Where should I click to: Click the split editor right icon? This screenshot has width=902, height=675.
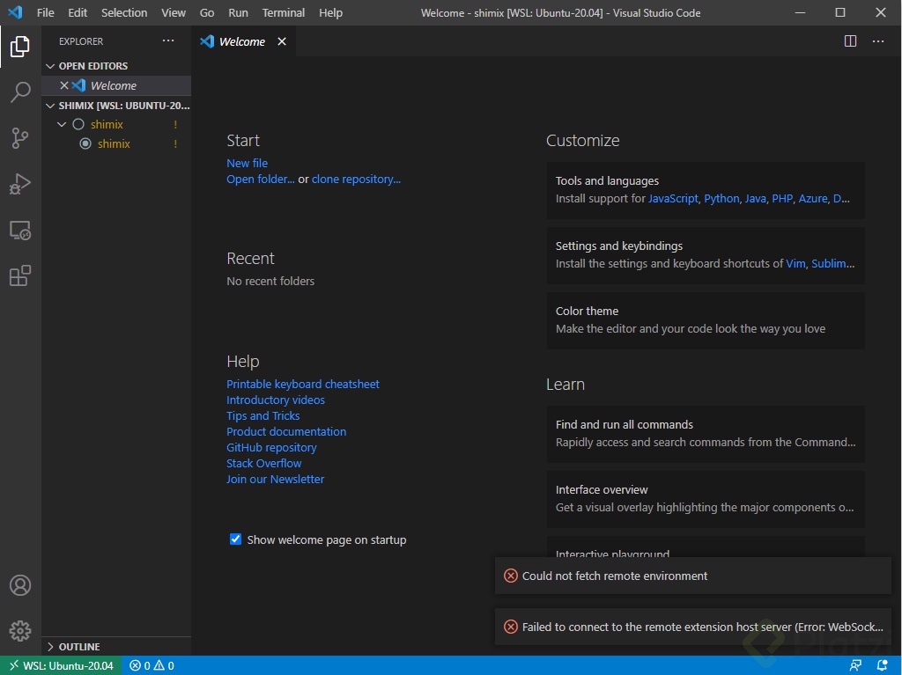[x=850, y=41]
